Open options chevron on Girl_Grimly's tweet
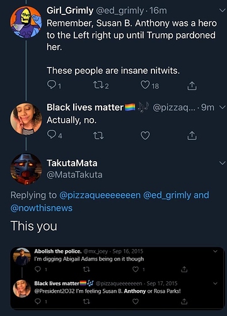 pyautogui.click(x=222, y=10)
